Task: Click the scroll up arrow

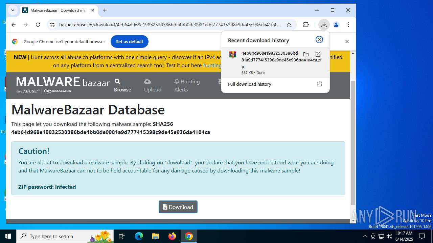Action: tap(353, 53)
